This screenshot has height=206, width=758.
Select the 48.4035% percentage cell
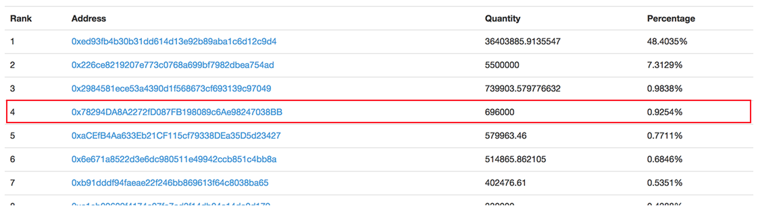[x=667, y=41]
